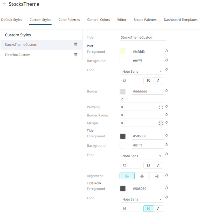
Task: Open the Title Foreground color swatch
Action: (x=123, y=136)
